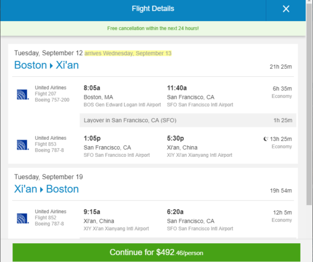The width and height of the screenshot is (313, 262).
Task: Click the Flight Details title header
Action: [x=153, y=9]
